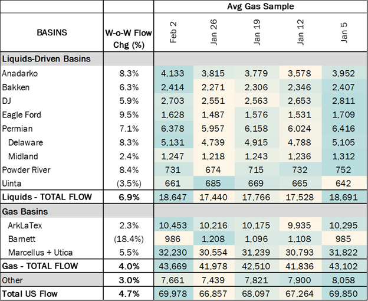The image size is (368, 301).
Task: Select Gas total Jan 12 value 41,836
Action: 300,266
